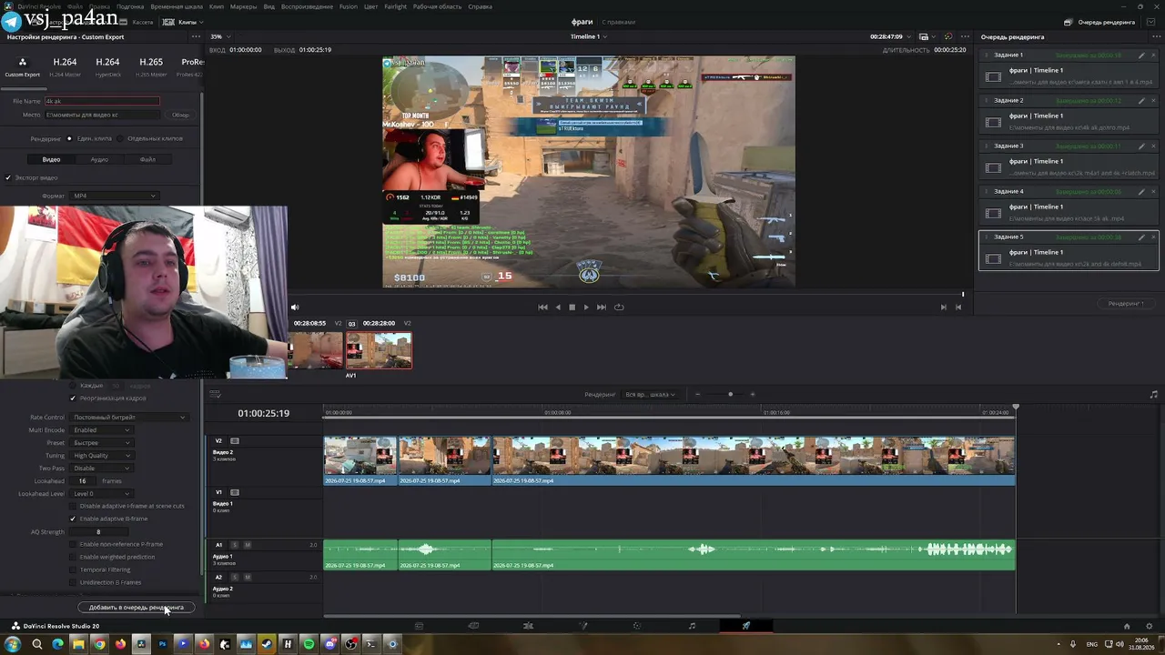Image resolution: width=1165 pixels, height=655 pixels.
Task: Open the Color page icon
Action: click(x=637, y=626)
